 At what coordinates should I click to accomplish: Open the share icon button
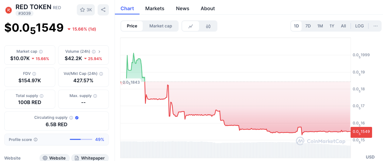[x=103, y=10]
